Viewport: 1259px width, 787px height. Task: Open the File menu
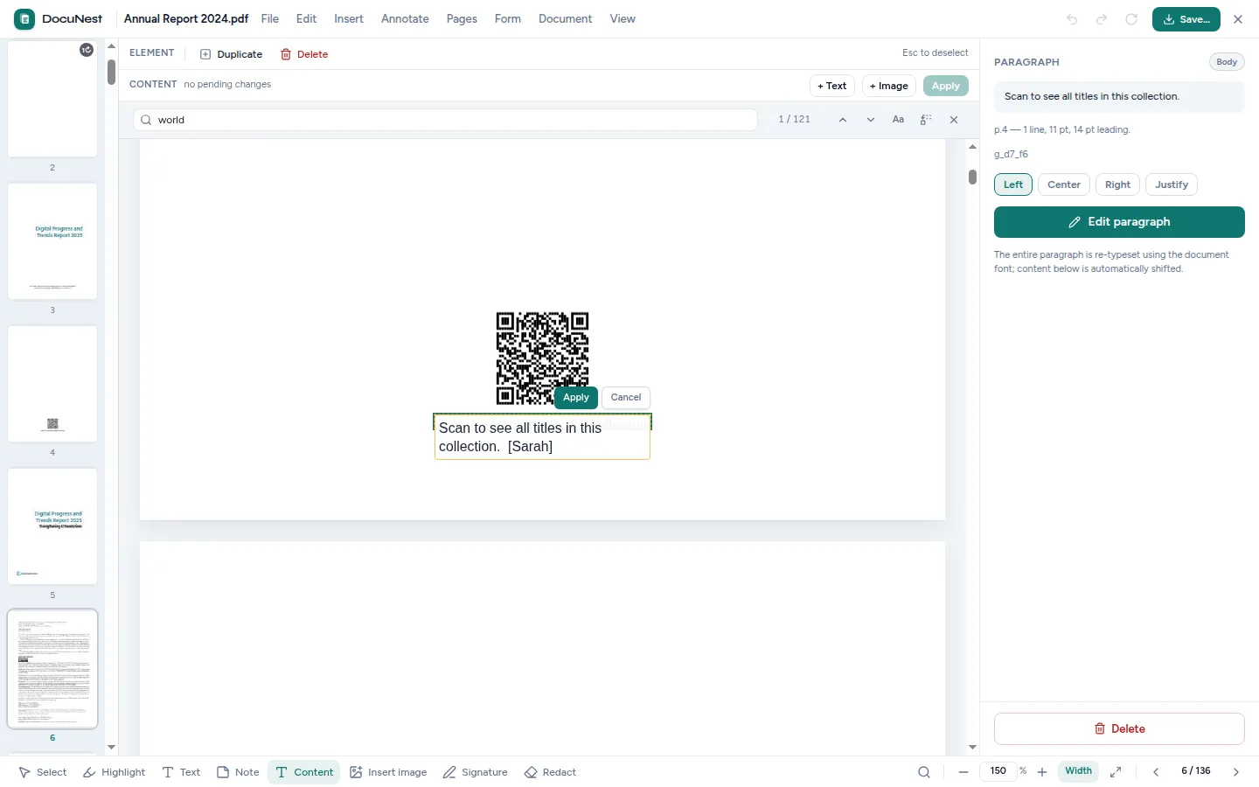(x=270, y=19)
